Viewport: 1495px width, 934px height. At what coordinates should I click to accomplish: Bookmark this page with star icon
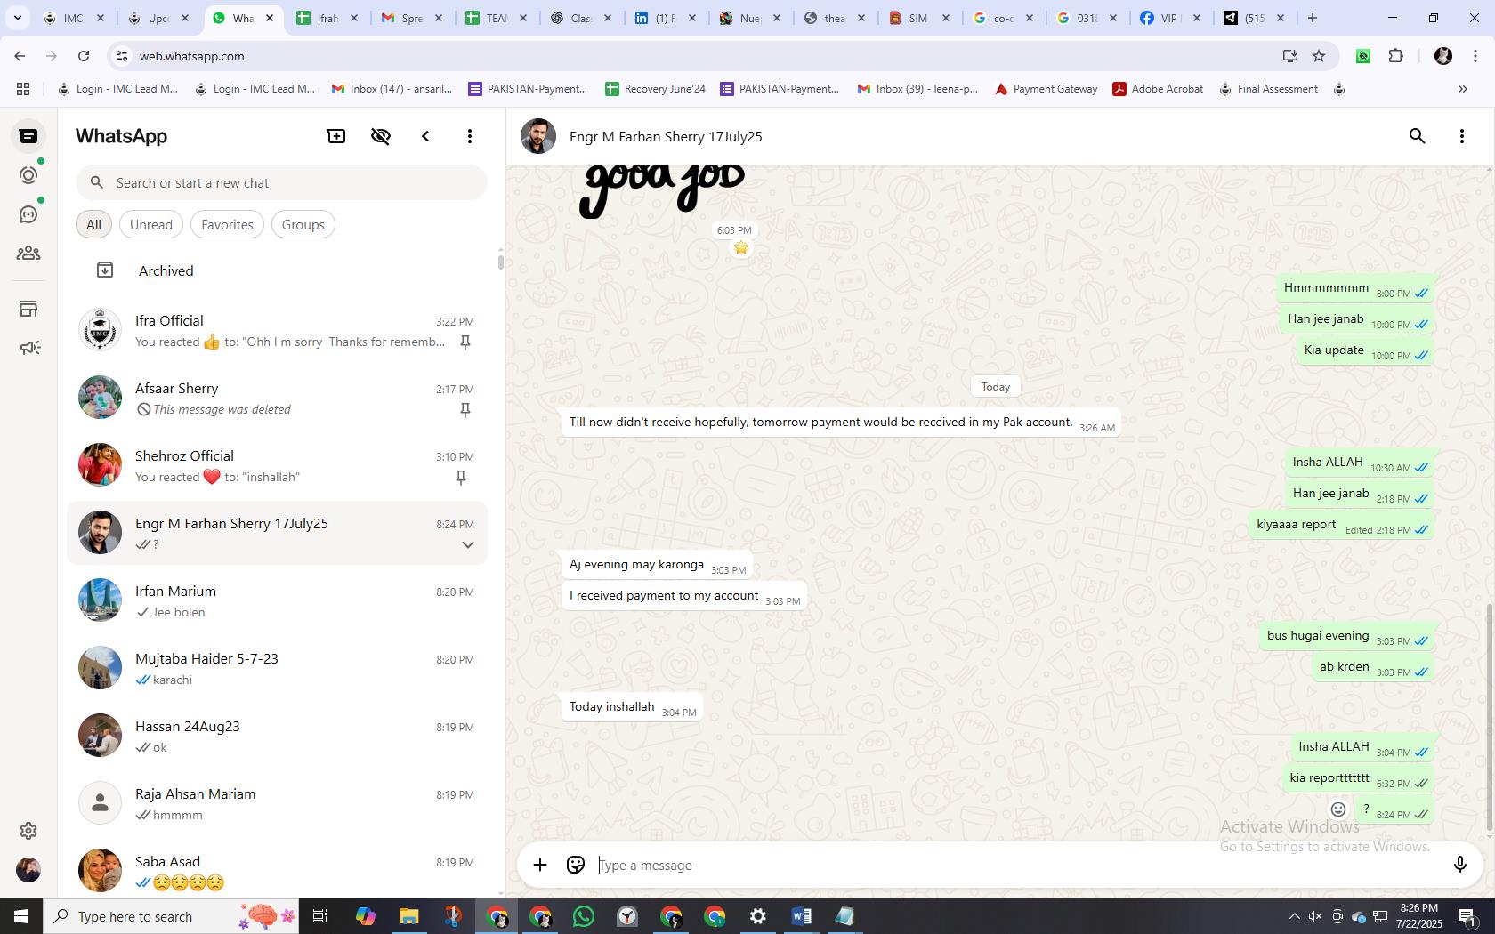(x=1319, y=56)
